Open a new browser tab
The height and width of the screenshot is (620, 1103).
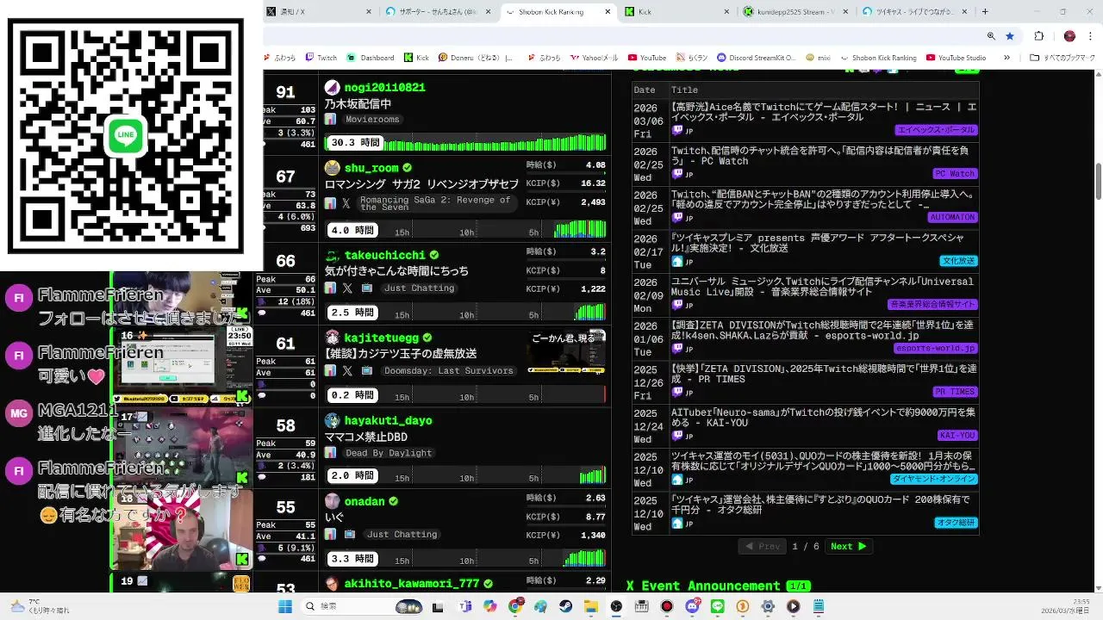985,12
